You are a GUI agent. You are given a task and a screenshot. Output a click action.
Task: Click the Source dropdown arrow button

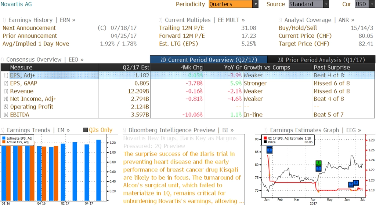[x=326, y=4]
